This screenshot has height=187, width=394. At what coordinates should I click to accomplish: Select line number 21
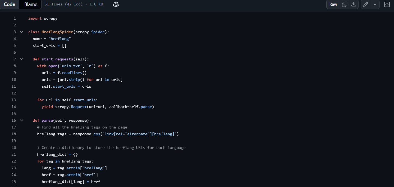(14, 154)
